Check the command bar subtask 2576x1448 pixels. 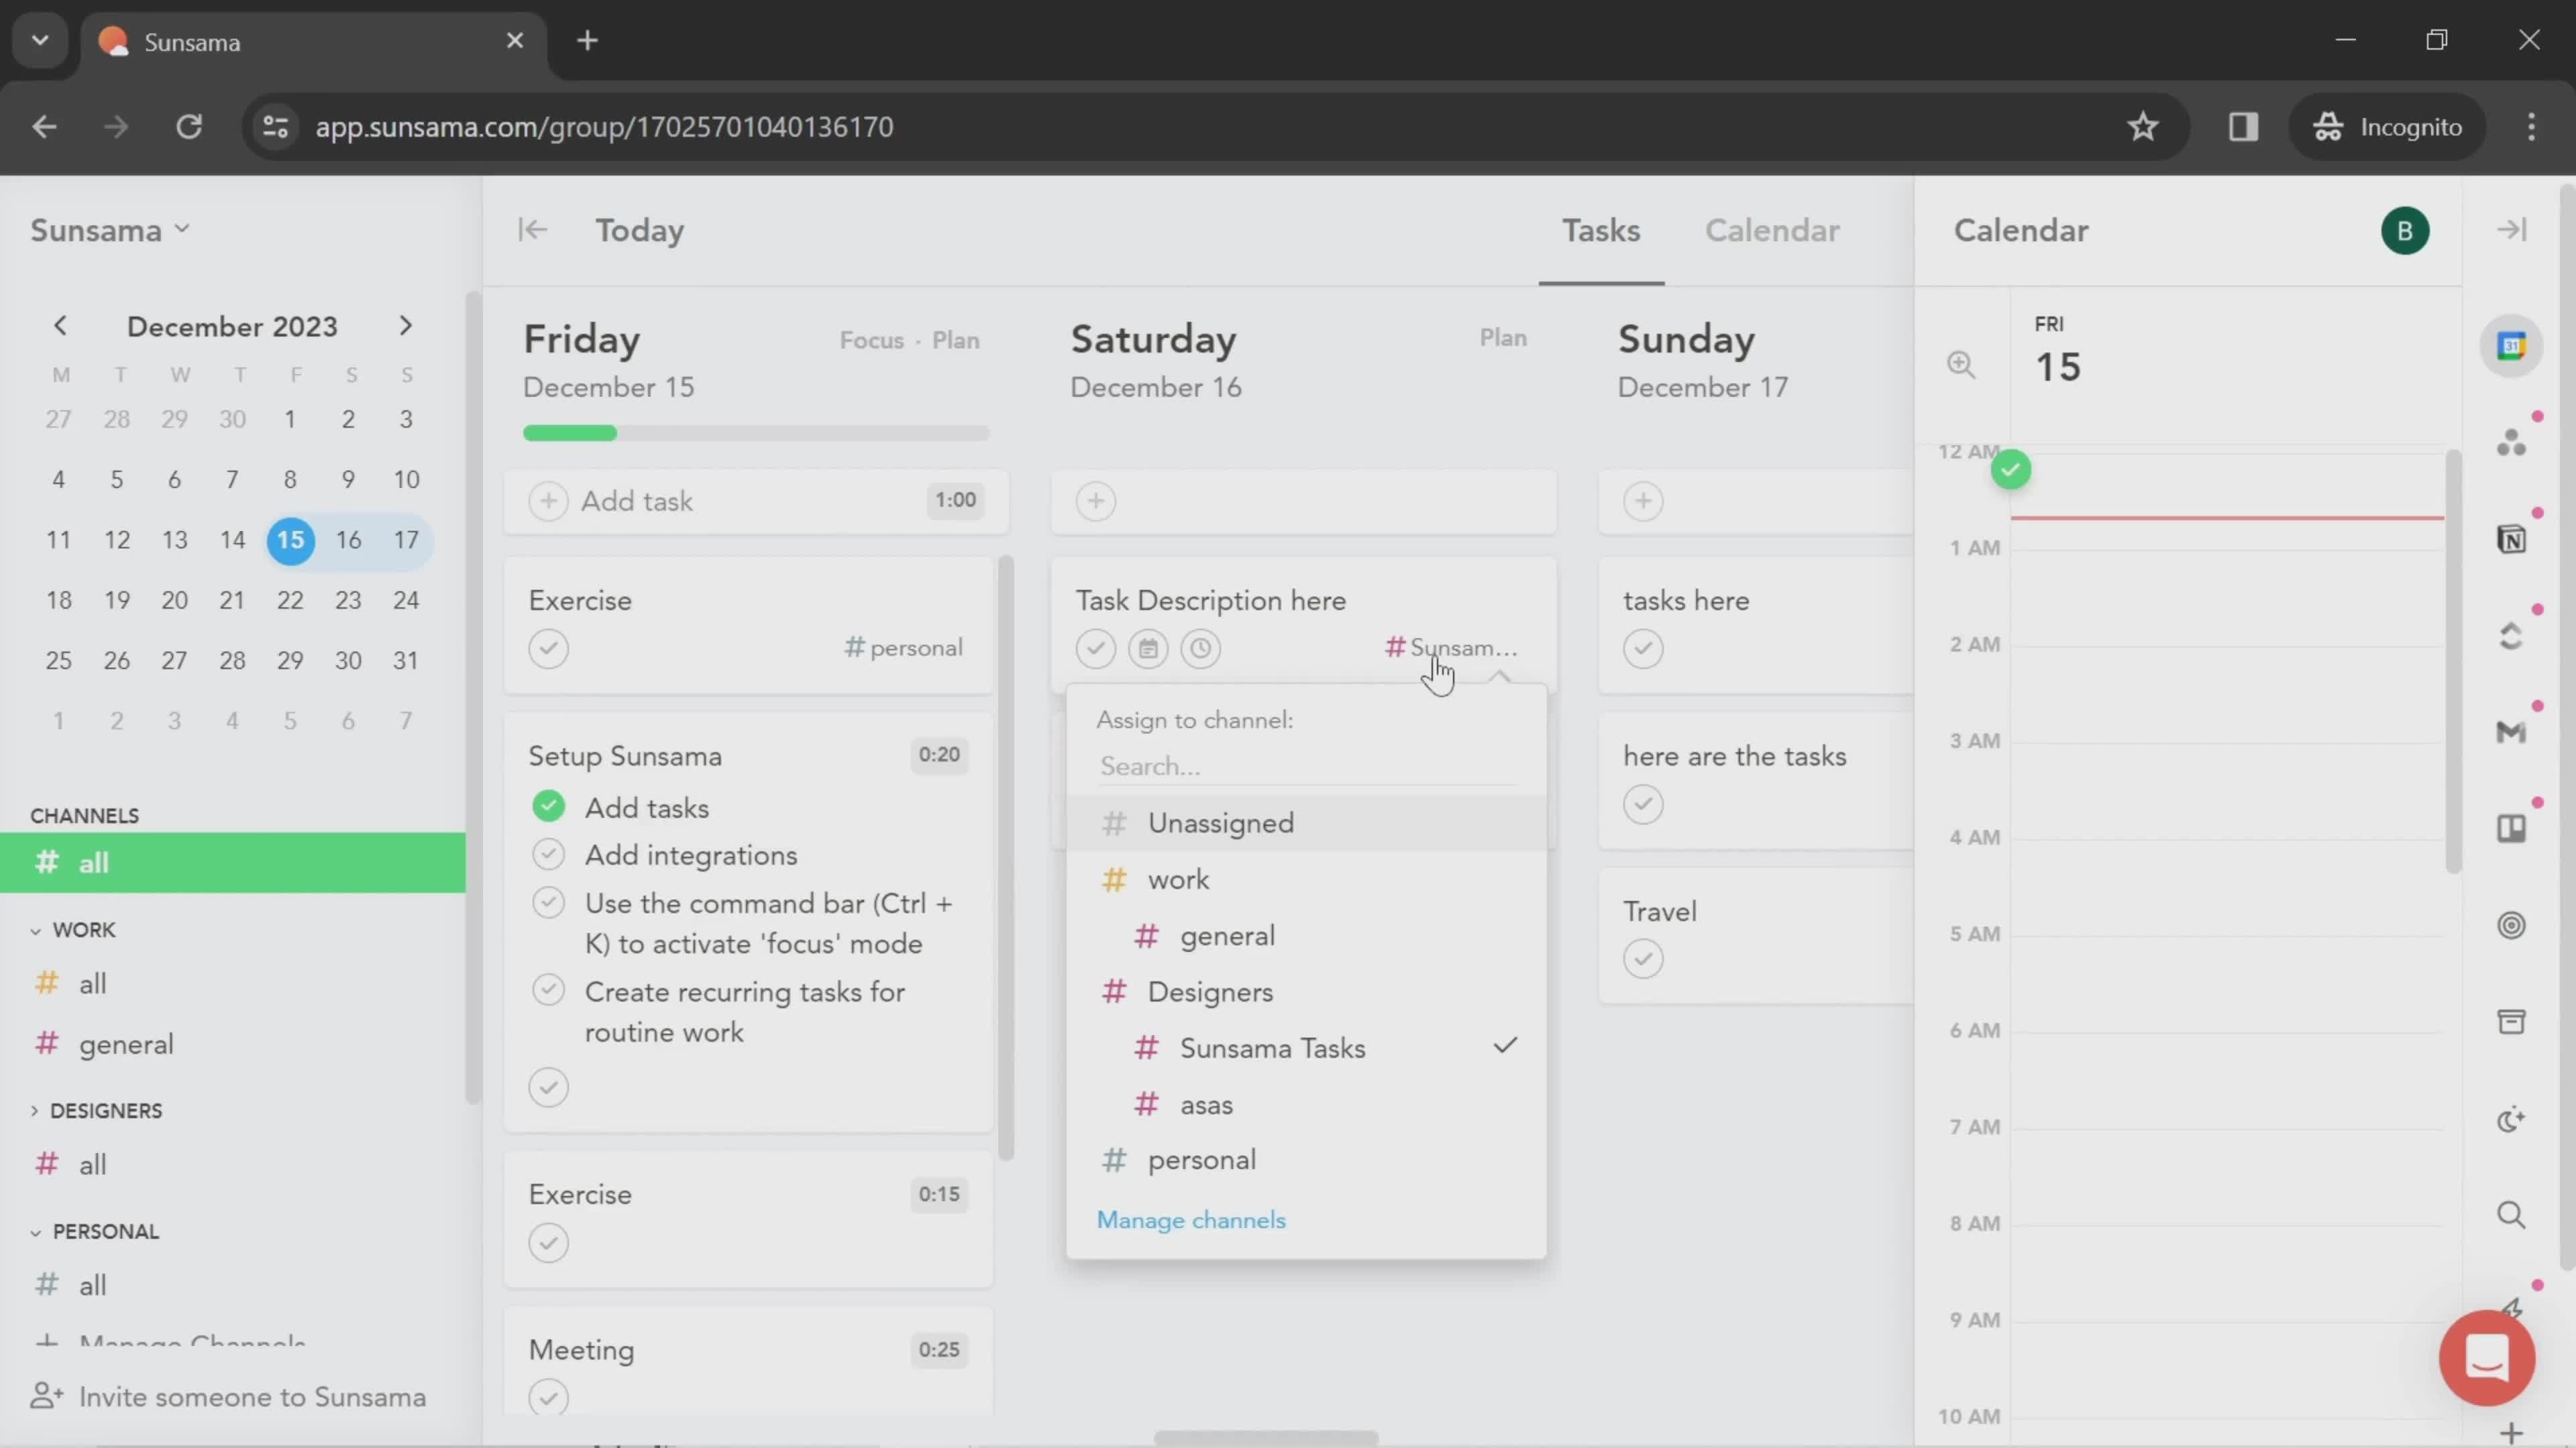548,902
